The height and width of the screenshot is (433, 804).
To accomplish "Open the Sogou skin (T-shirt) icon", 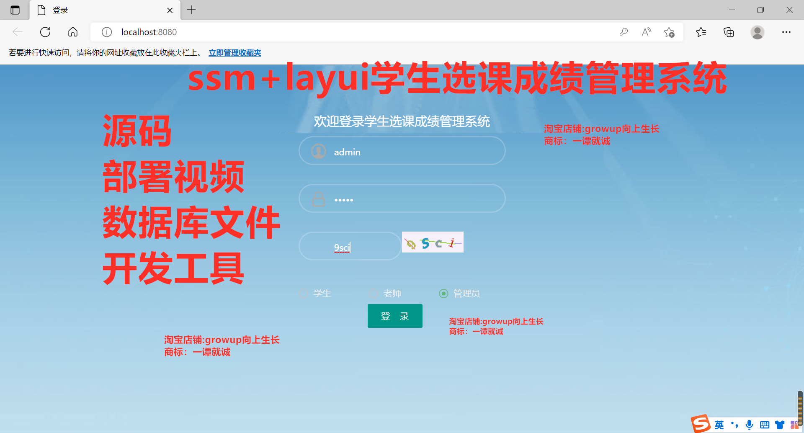I will click(x=779, y=424).
